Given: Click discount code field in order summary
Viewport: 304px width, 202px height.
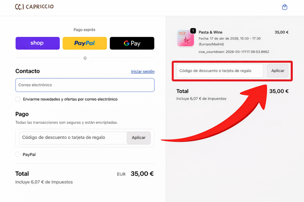Looking at the screenshot, I should coord(220,71).
